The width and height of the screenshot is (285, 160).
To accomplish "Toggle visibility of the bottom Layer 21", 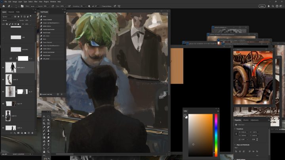I will click(x=3, y=128).
